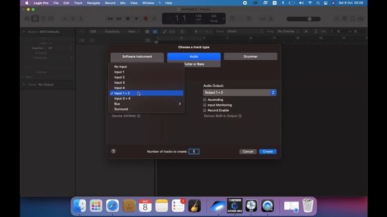Open the Trash in the Dock
The height and width of the screenshot is (217, 387).
[x=308, y=206]
